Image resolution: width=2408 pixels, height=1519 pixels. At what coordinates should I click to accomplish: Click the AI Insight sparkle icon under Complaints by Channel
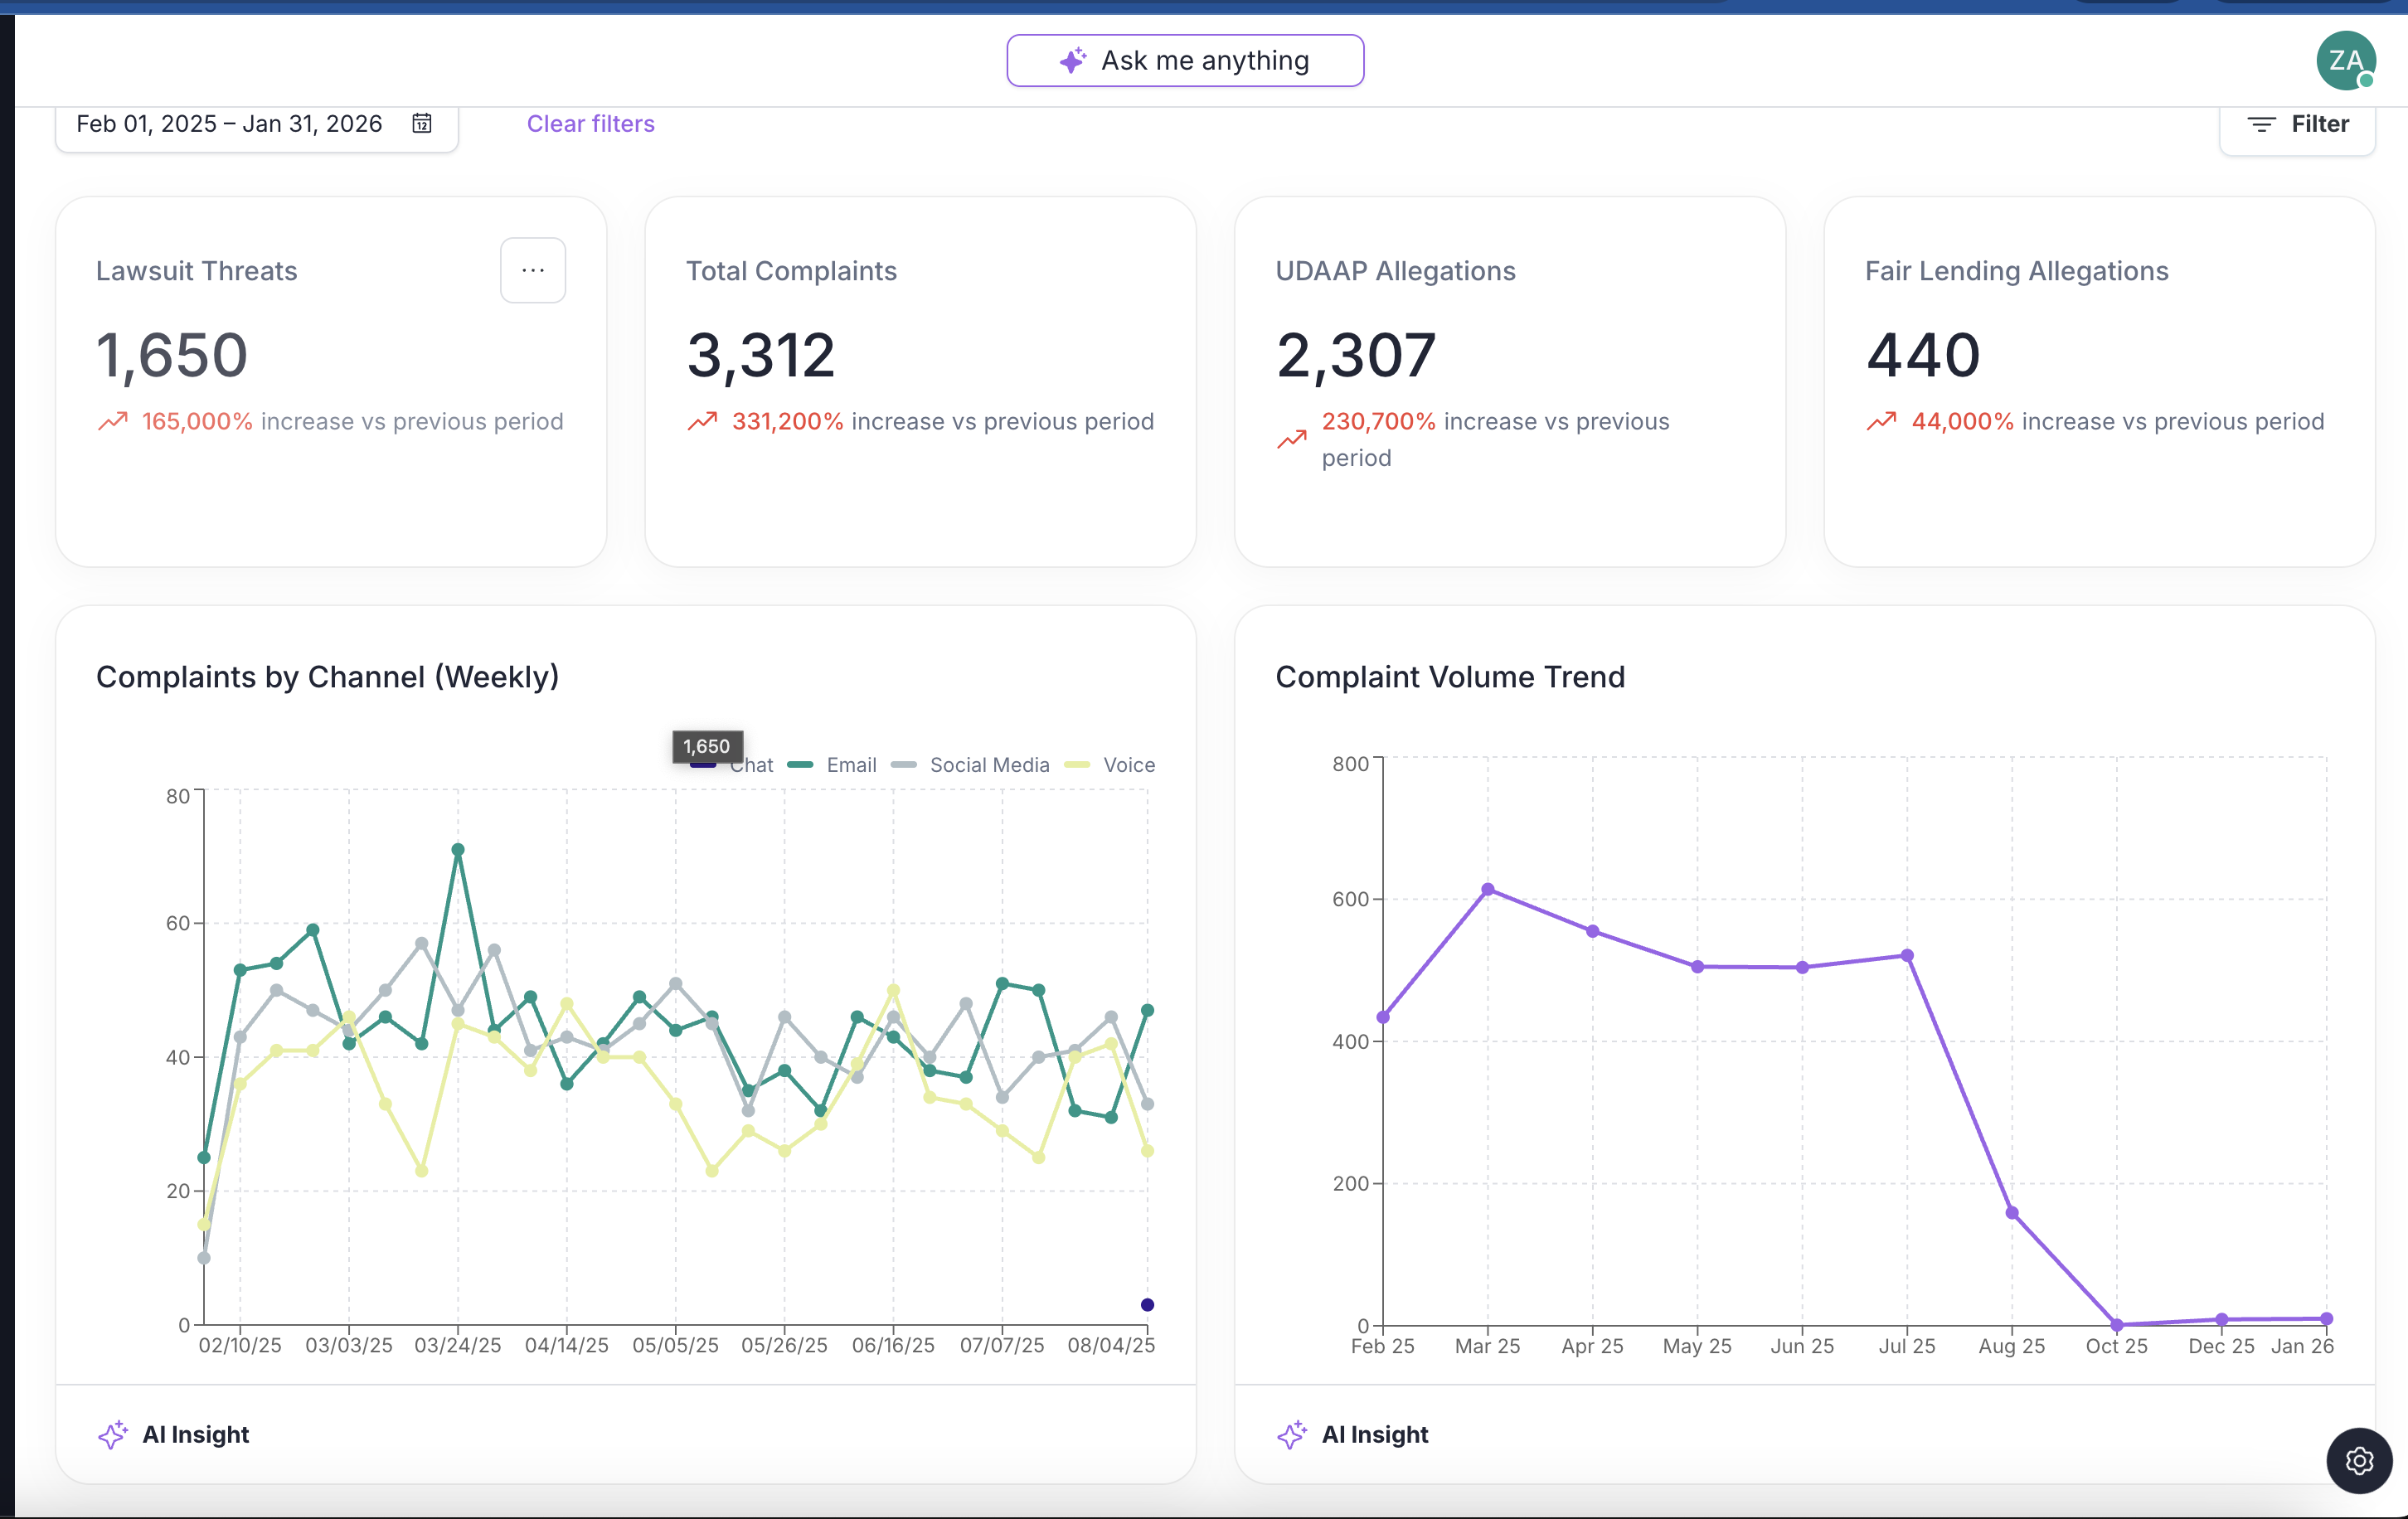click(113, 1434)
